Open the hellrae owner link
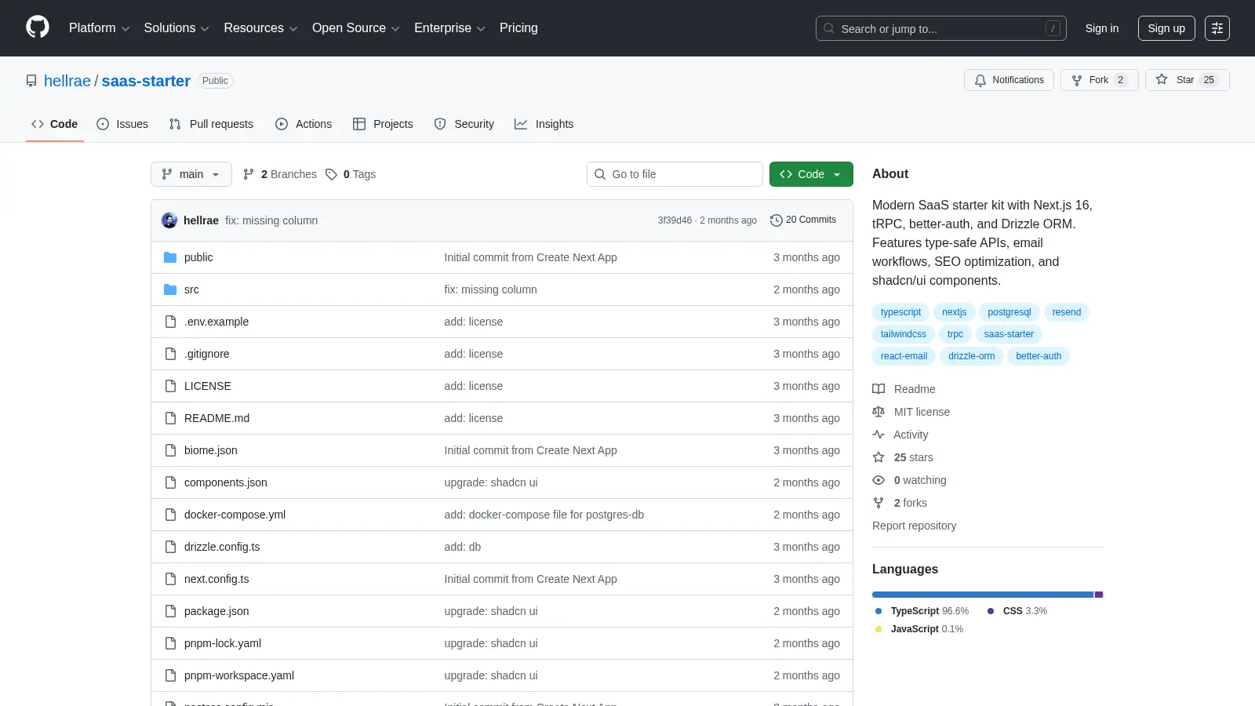This screenshot has height=706, width=1255. pos(67,81)
